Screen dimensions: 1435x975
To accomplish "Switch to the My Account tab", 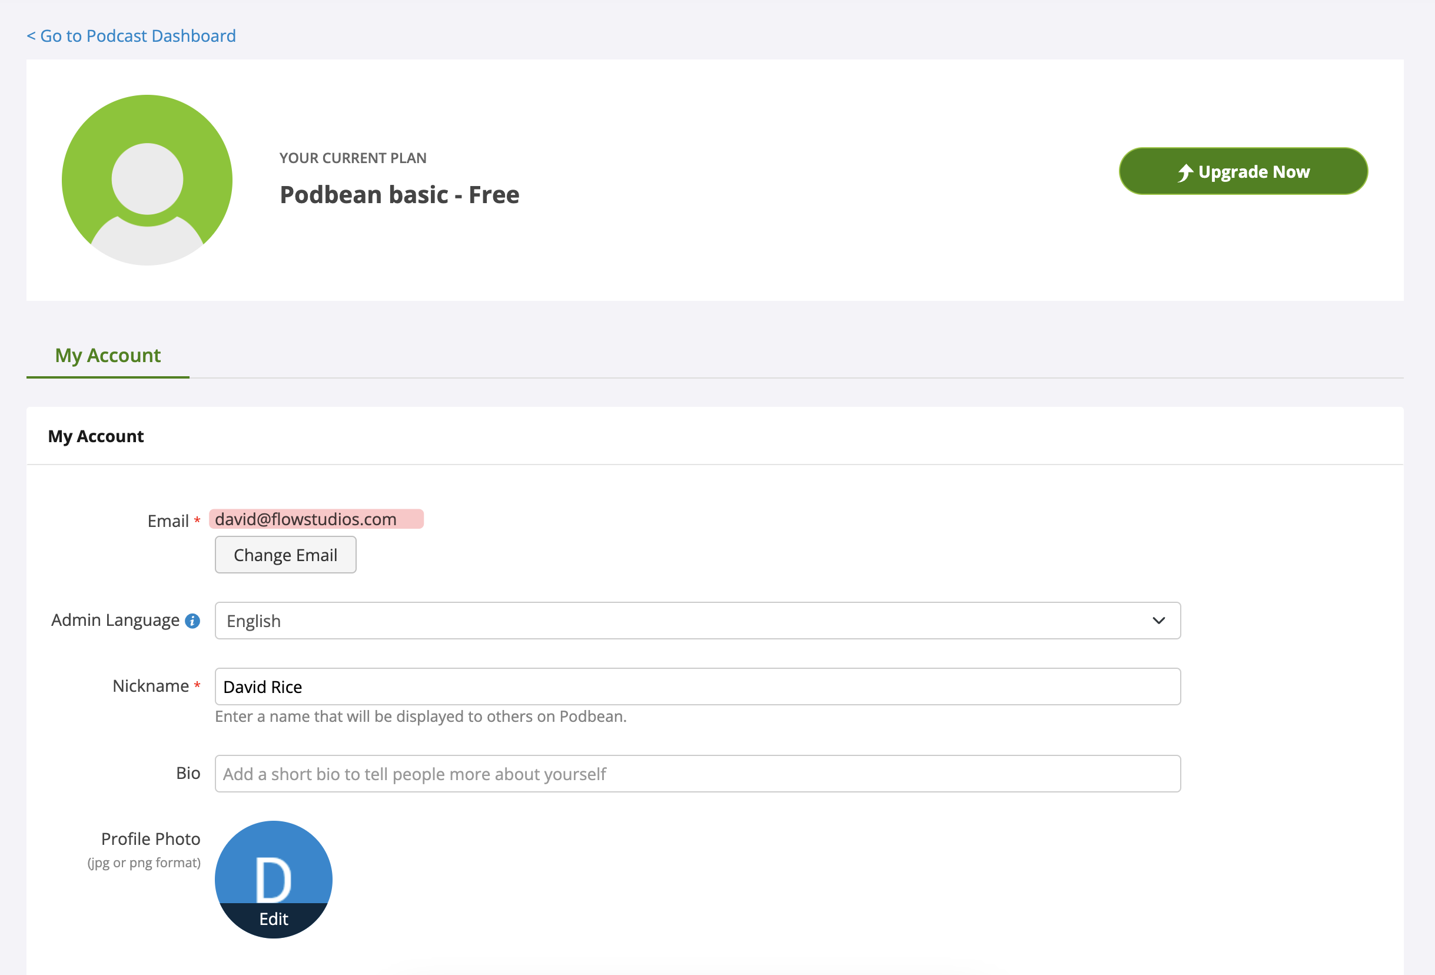I will [x=108, y=356].
